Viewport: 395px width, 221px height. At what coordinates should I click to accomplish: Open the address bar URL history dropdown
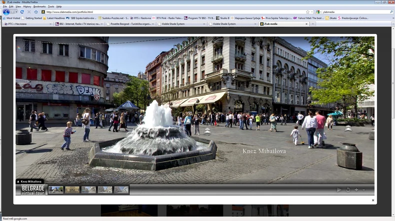tap(313, 11)
